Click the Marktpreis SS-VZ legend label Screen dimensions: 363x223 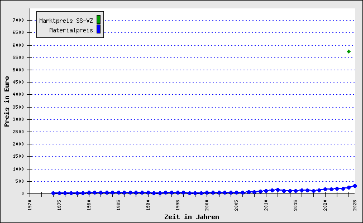(x=66, y=21)
